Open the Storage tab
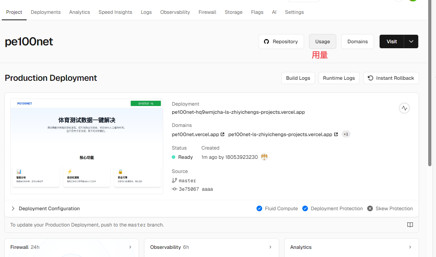Viewport: 436px width, 257px height. click(x=233, y=12)
